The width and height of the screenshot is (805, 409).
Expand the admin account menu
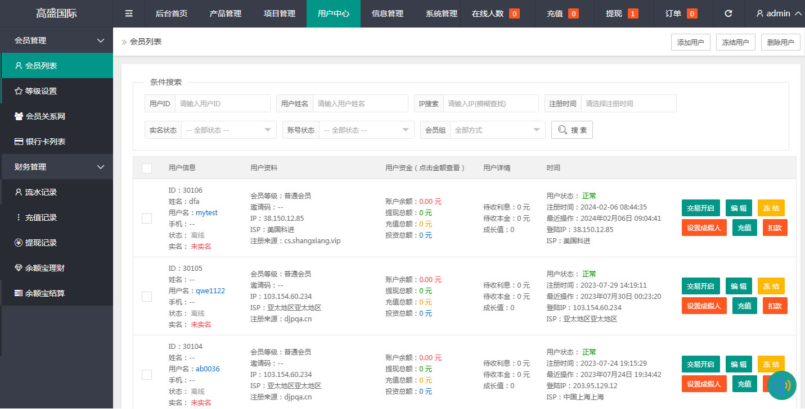click(x=779, y=13)
